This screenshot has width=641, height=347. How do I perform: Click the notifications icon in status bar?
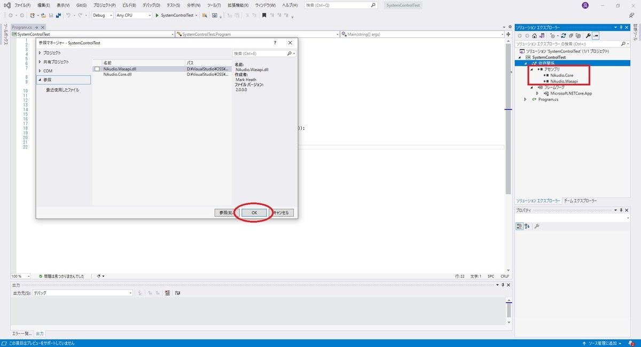pyautogui.click(x=631, y=343)
